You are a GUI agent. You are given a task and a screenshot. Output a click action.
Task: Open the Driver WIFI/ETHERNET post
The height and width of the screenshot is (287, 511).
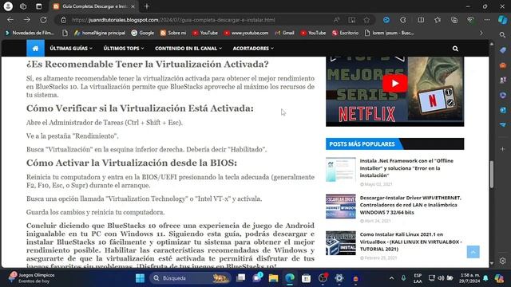(410, 205)
